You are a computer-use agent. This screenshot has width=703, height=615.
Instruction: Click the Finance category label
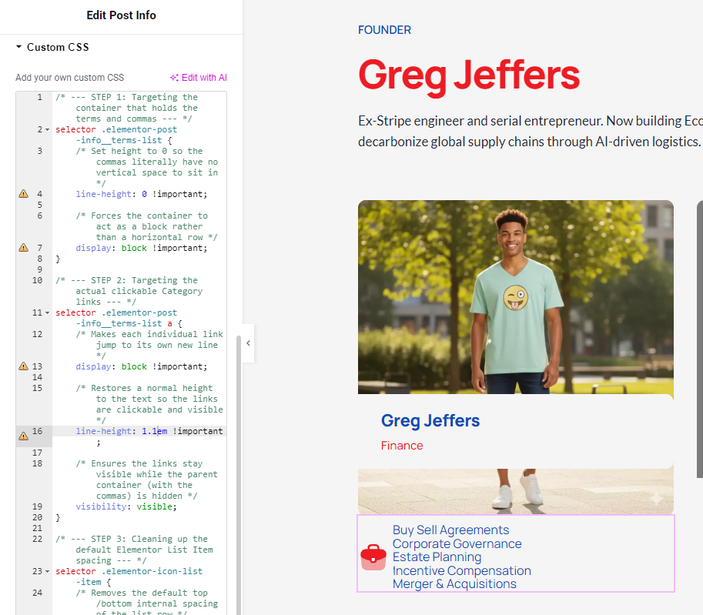coord(402,446)
